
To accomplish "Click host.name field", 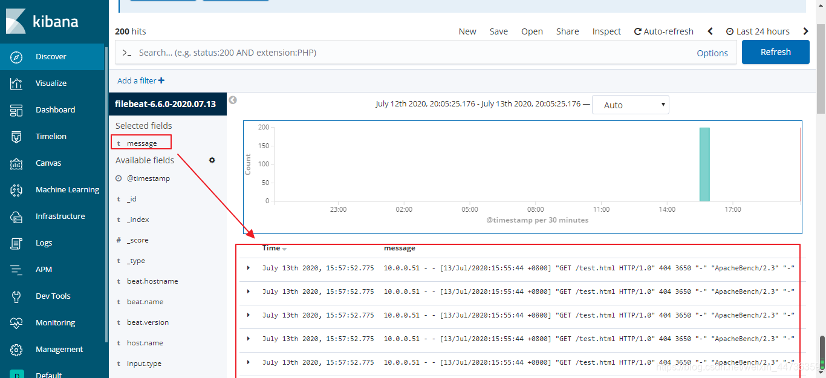I will click(x=145, y=343).
